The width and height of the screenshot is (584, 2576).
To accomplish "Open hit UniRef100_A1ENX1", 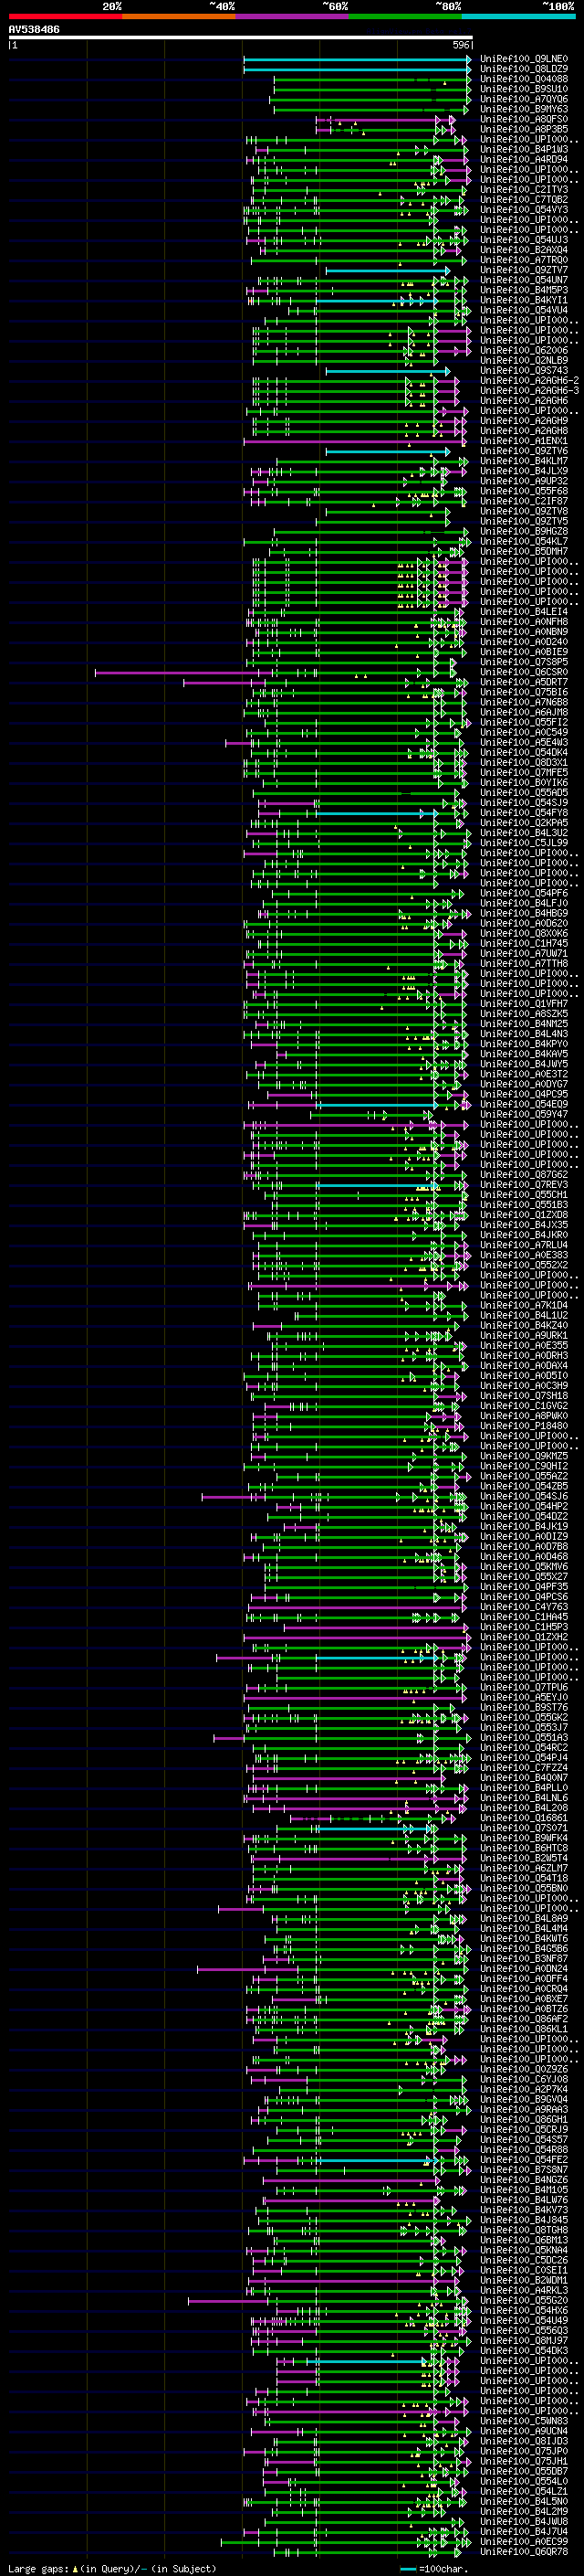I will click(x=523, y=441).
